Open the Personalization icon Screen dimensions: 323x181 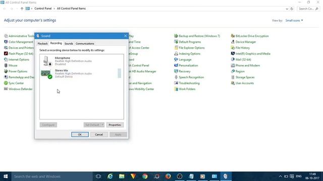(186, 65)
